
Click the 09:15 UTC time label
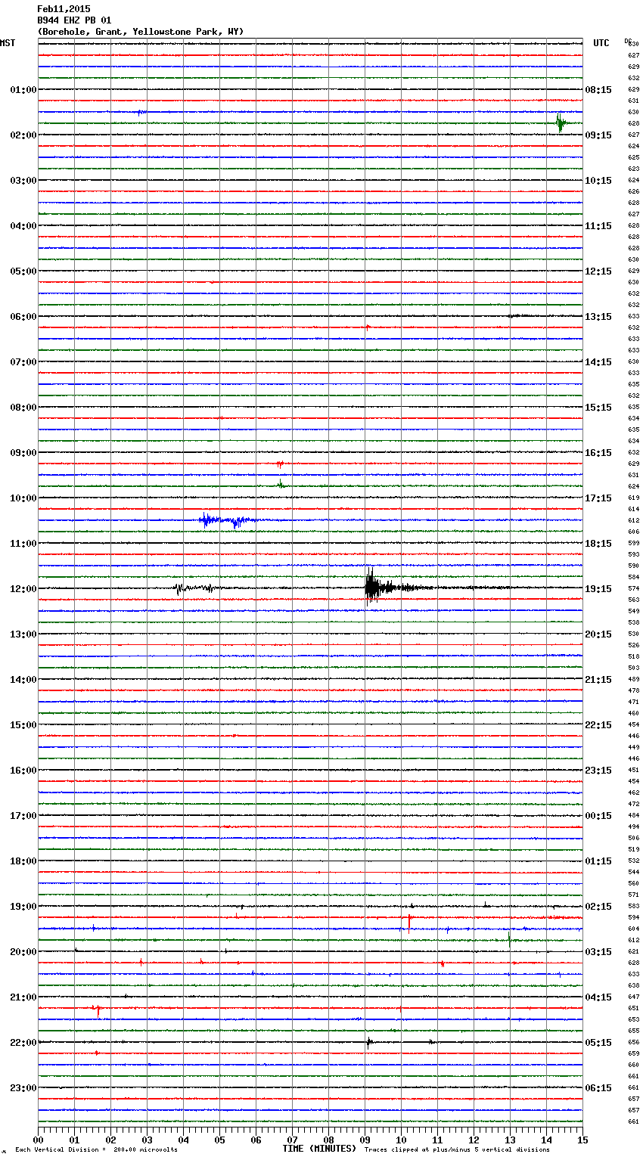click(598, 135)
